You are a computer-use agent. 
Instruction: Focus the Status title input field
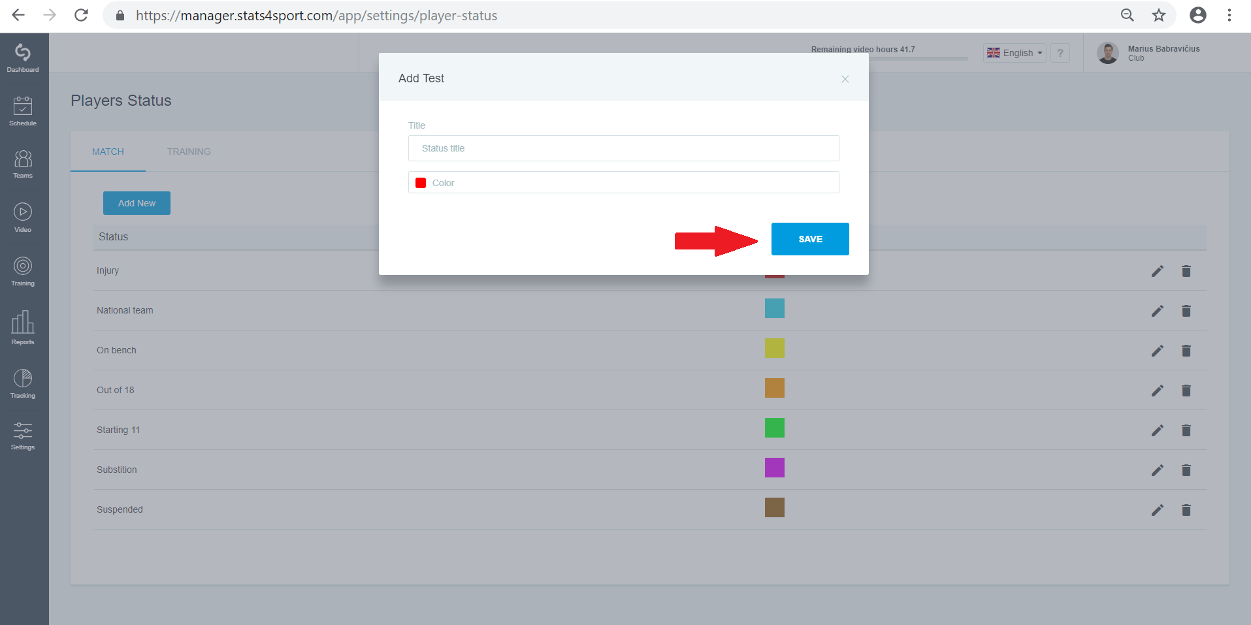point(623,148)
